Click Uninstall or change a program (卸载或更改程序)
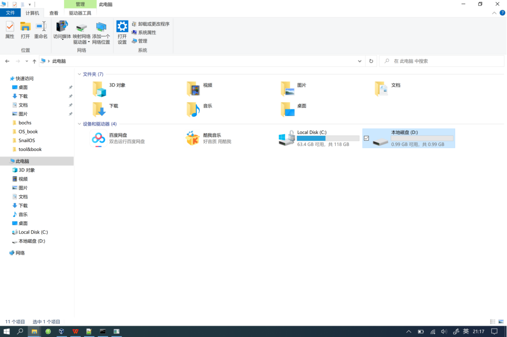 (x=150, y=24)
